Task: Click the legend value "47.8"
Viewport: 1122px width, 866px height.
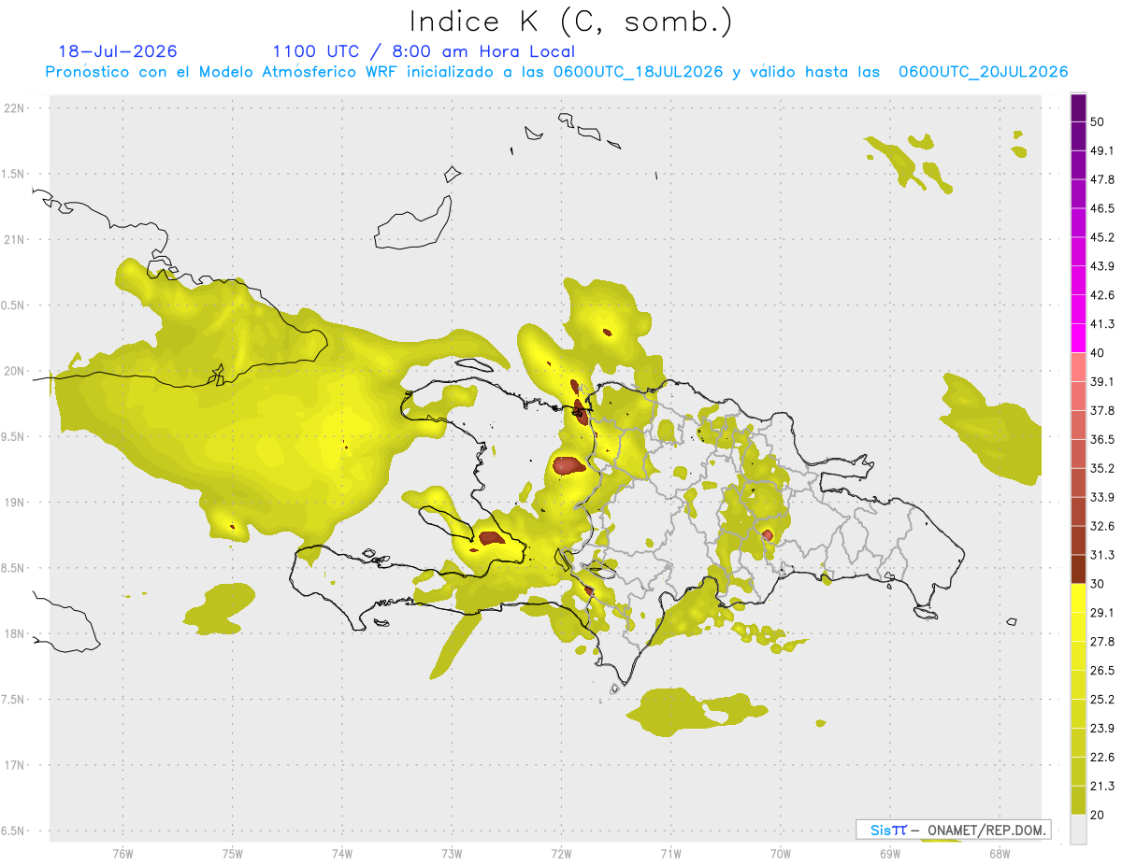Action: [1102, 179]
